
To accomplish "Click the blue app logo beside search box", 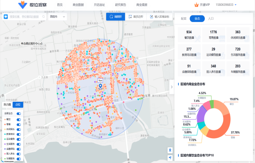I will point(6,17).
